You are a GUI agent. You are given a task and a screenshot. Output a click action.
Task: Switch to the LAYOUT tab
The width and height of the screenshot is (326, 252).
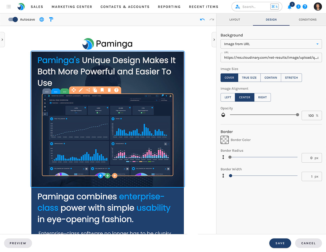(234, 20)
